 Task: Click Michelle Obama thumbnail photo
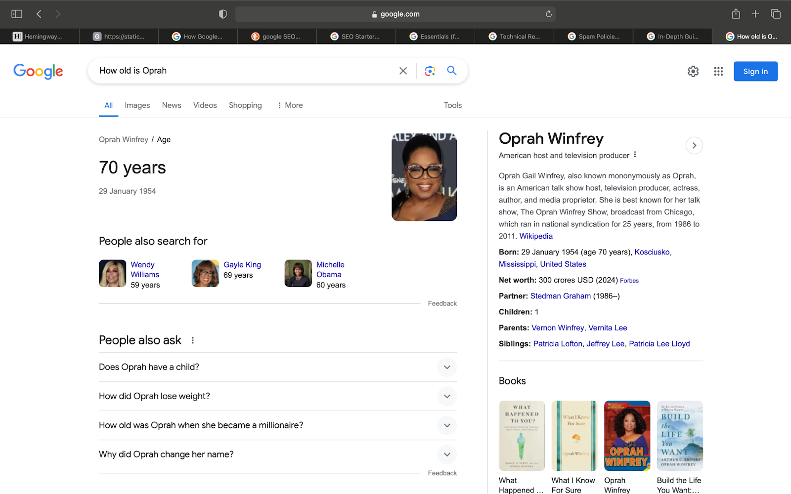click(x=299, y=274)
